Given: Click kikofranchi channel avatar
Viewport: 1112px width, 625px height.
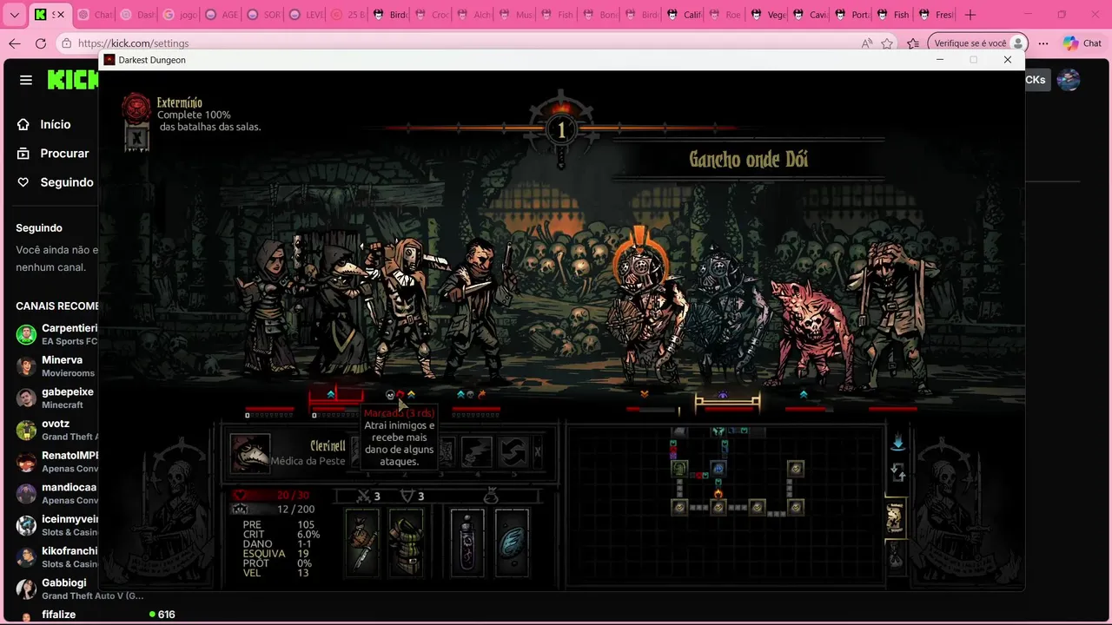Looking at the screenshot, I should click(26, 557).
